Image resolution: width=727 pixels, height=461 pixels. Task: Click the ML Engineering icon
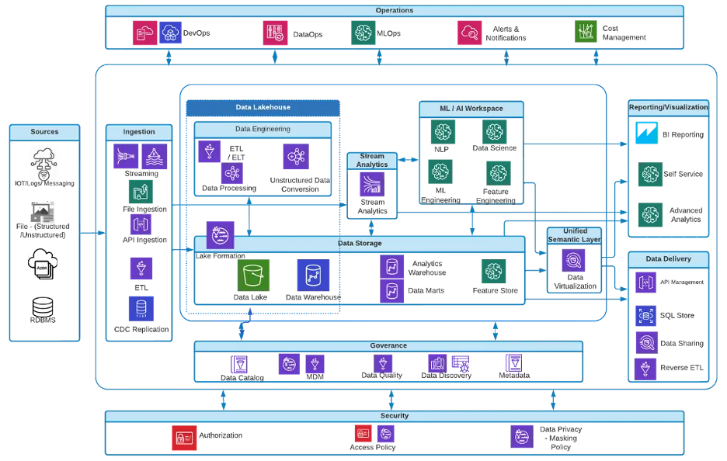(440, 172)
